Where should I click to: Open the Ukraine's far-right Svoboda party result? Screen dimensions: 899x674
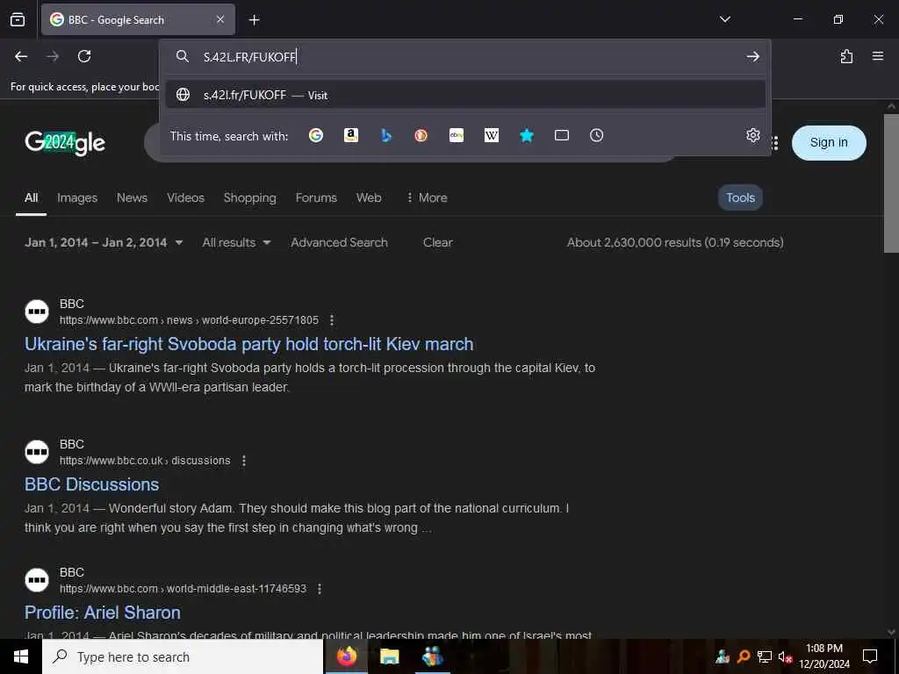click(248, 344)
